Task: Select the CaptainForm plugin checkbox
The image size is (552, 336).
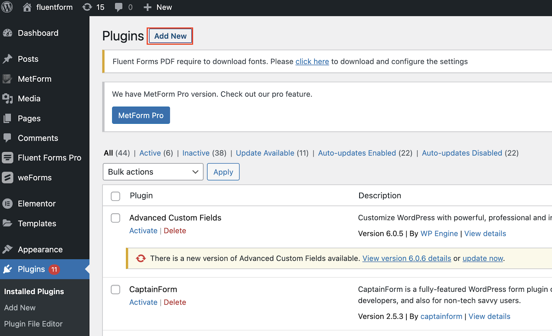Action: pos(116,289)
